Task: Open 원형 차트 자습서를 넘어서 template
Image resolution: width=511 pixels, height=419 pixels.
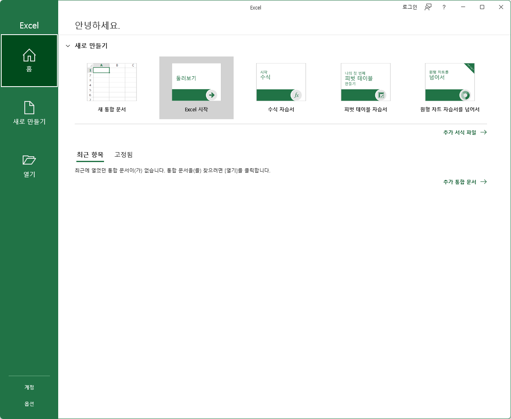Action: (450, 88)
